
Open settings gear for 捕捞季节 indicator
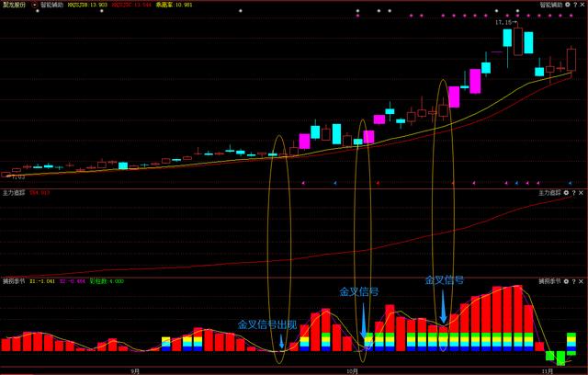(566, 281)
